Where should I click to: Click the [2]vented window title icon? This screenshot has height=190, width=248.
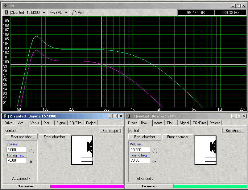pos(5,116)
